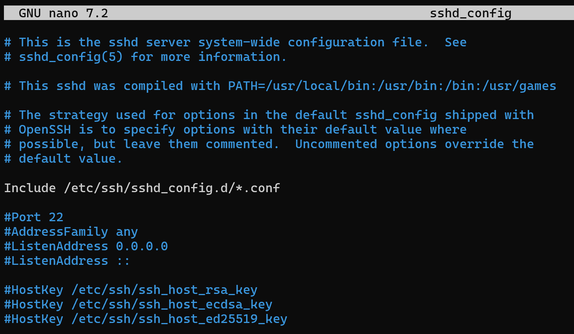Click the word Uncommented in the comment
574x334 pixels.
[336, 144]
